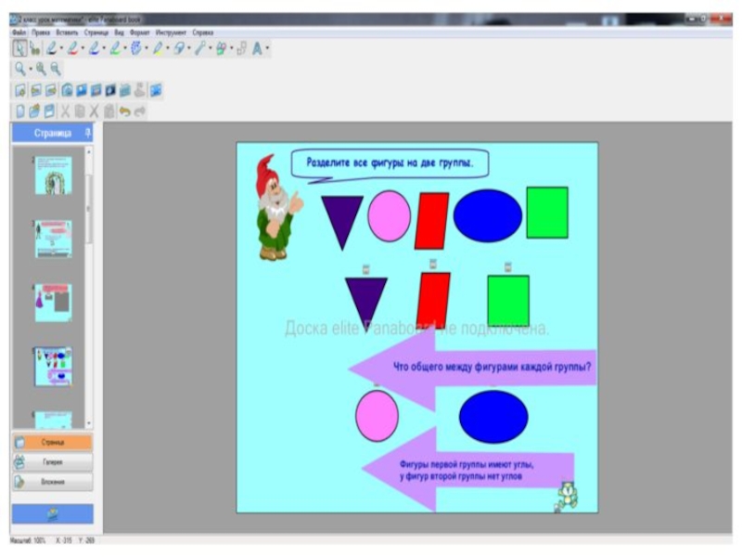Open dropdown arrow beside the red pen
Viewport: 742px width, 557px height.
click(x=81, y=49)
